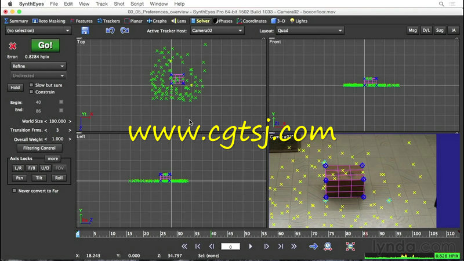The width and height of the screenshot is (464, 261).
Task: Delete solution with red X icon
Action: coord(13,46)
